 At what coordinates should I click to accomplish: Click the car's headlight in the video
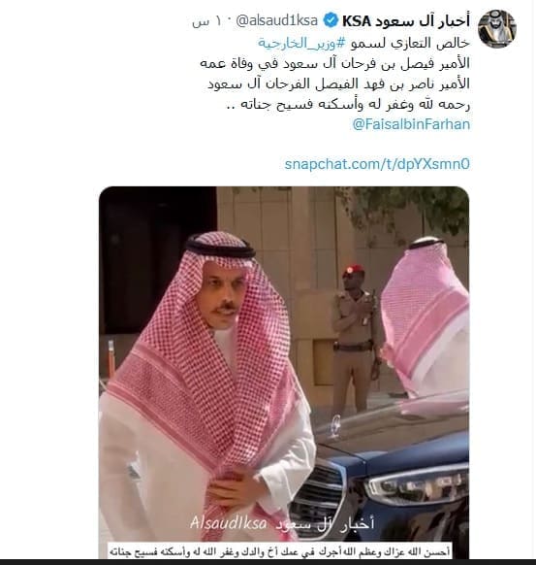pos(416,482)
